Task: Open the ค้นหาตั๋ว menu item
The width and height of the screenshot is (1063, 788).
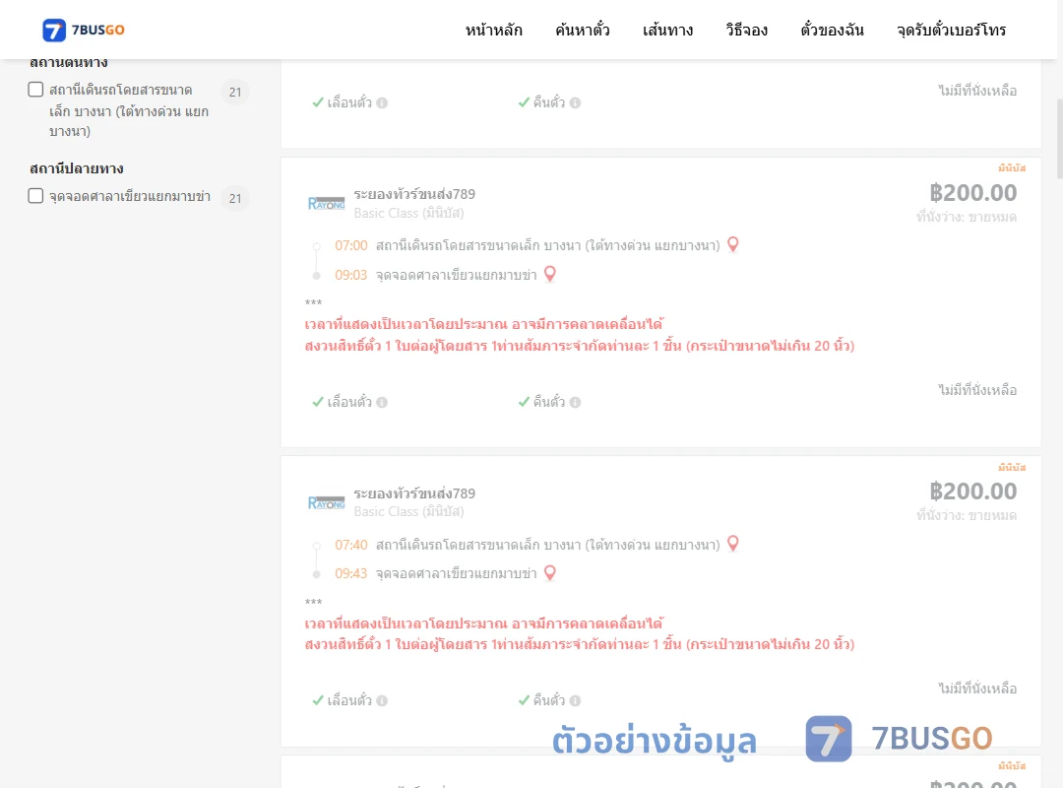Action: (x=583, y=30)
